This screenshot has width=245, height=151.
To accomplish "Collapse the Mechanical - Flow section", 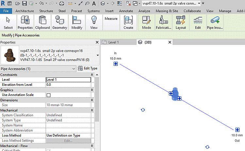I will pos(92,146).
